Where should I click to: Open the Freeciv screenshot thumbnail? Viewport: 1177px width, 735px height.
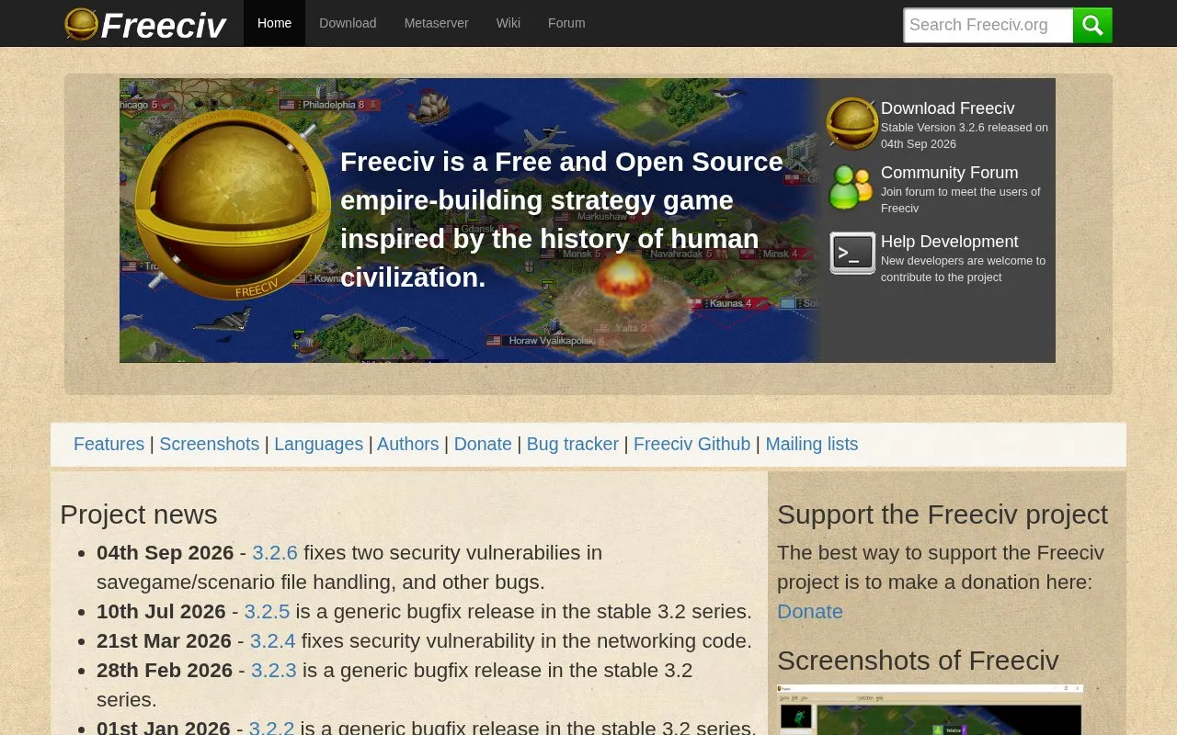click(x=930, y=709)
